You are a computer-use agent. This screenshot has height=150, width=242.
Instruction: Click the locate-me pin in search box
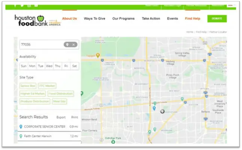pos(67,44)
